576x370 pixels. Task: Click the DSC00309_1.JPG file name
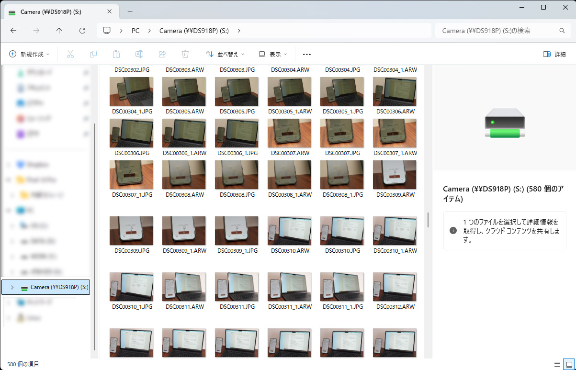click(237, 250)
